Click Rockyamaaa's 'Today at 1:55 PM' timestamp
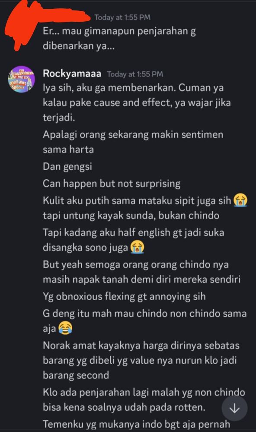Image resolution: width=256 pixels, height=432 pixels. coord(135,74)
